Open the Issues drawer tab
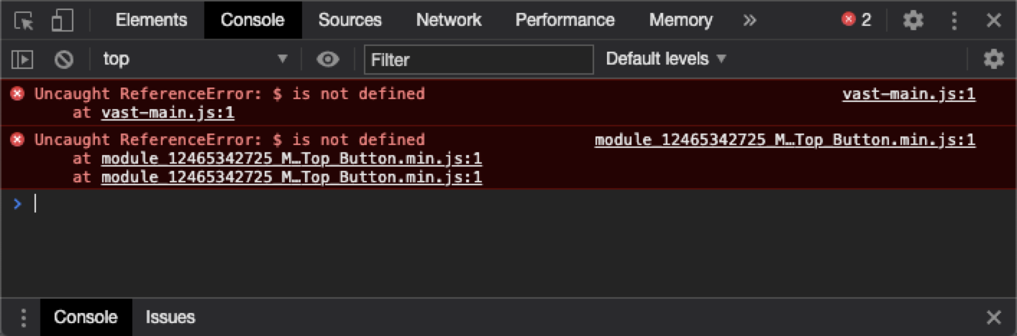The height and width of the screenshot is (336, 1017). pos(170,317)
